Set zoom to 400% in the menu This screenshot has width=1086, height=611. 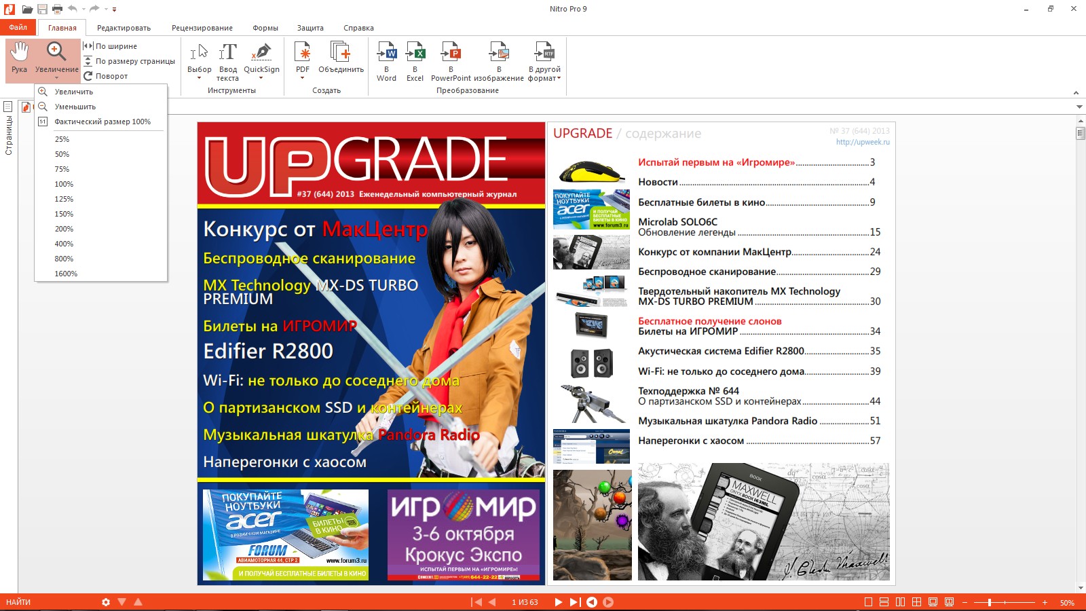[x=101, y=244]
